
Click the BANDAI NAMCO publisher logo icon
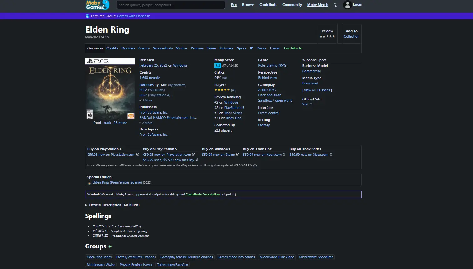point(131,116)
